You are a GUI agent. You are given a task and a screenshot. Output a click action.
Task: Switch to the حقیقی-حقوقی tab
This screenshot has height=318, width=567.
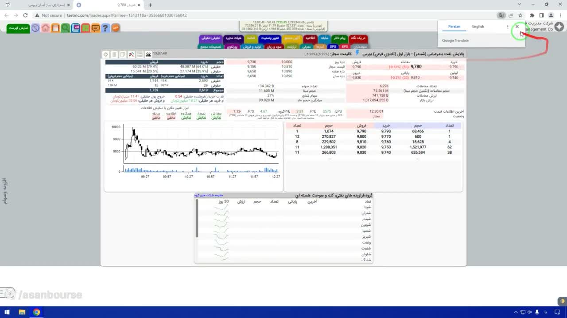211,38
